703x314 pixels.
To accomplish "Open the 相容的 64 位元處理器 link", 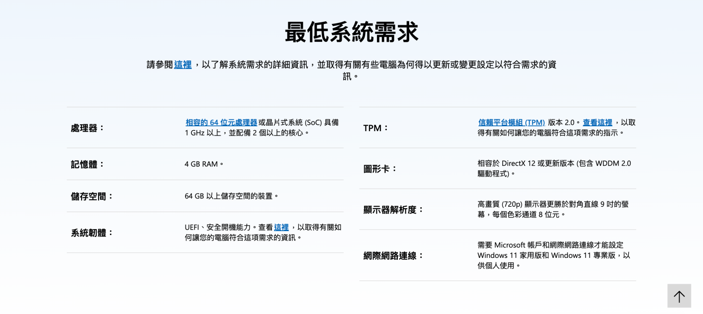I will [221, 122].
